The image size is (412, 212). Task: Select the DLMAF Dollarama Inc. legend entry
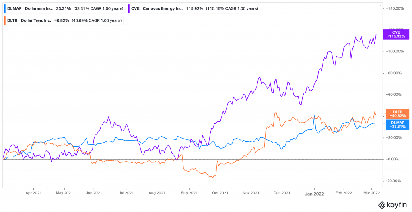pyautogui.click(x=65, y=8)
